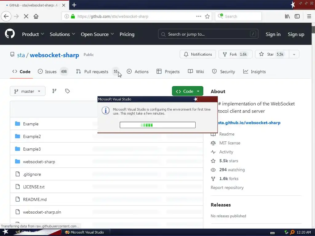The image size is (315, 236).
Task: Open the master branch selector
Action: (27, 91)
